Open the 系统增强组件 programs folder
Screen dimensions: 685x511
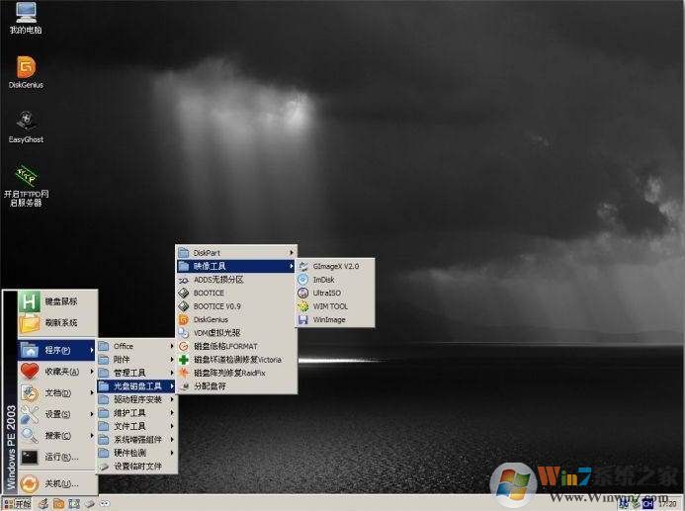136,440
